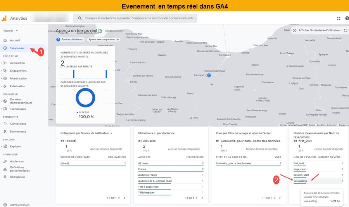The height and width of the screenshot is (207, 349).
Task: Click the page_view event row
Action: [x=318, y=169]
